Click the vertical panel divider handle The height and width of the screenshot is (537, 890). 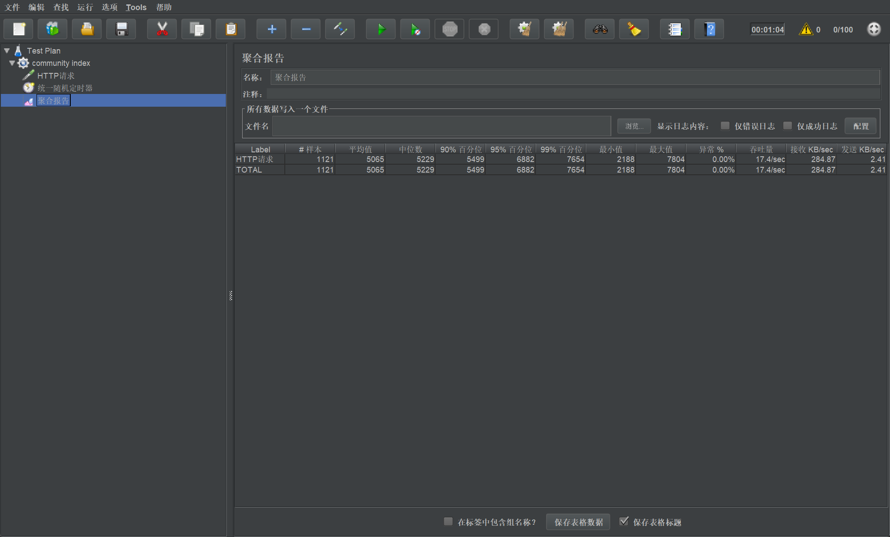click(231, 296)
